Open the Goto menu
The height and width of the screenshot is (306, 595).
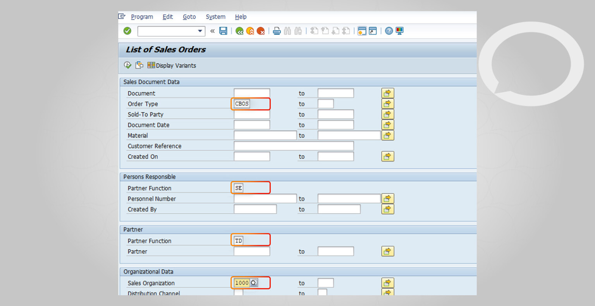click(x=189, y=17)
